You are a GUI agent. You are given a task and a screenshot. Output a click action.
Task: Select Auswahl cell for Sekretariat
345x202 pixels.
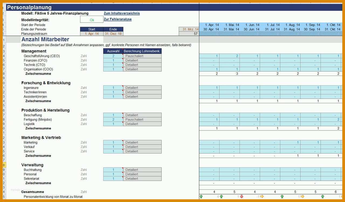point(113,179)
